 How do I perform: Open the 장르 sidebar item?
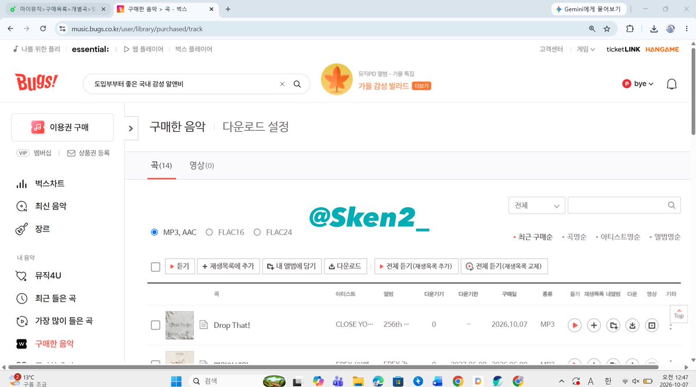tap(33, 229)
